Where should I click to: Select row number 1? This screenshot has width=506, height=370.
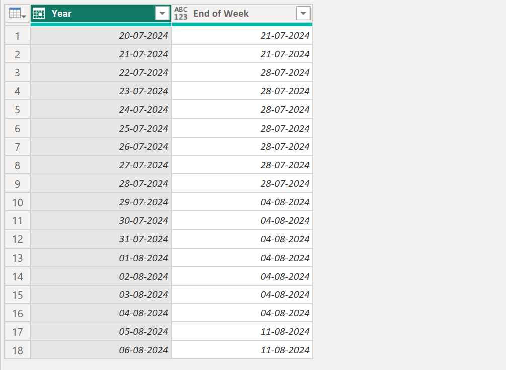point(17,35)
